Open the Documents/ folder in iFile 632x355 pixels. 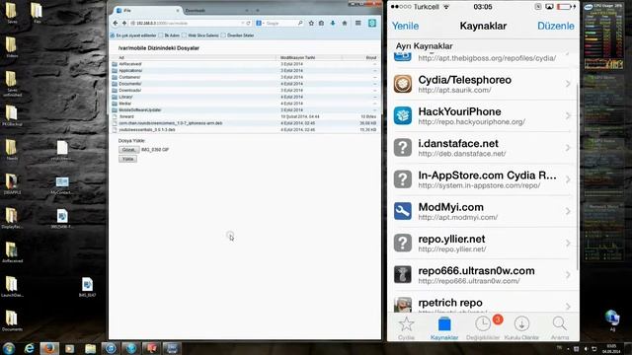[x=130, y=84]
